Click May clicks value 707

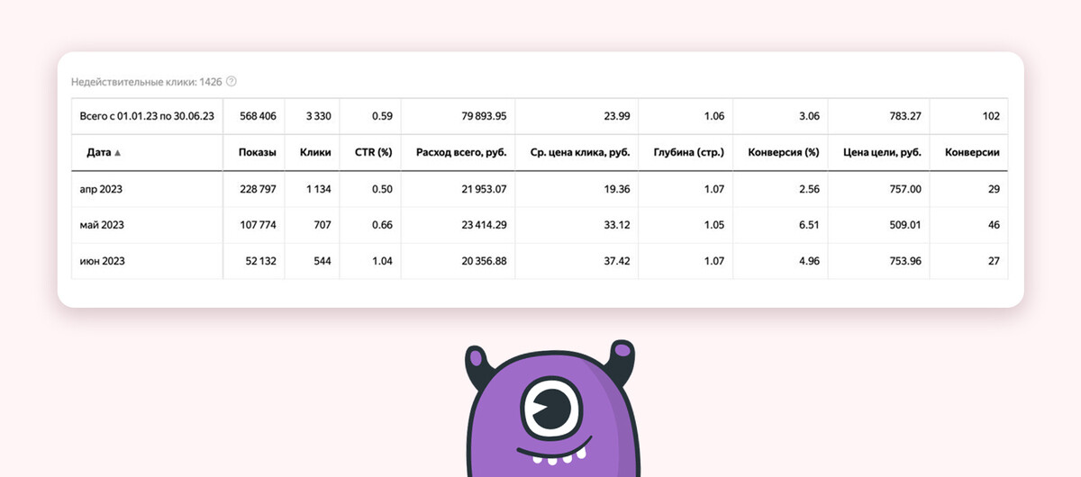point(322,225)
